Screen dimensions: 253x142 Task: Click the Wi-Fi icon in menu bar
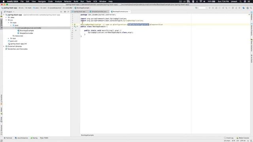(201, 2)
